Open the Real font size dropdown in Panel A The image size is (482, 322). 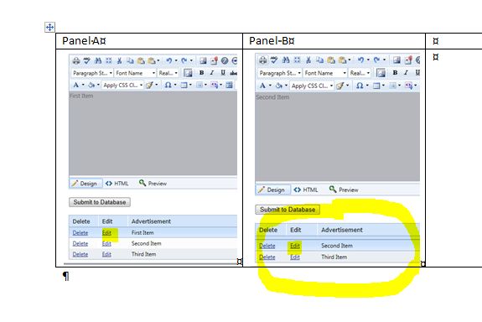pos(168,73)
